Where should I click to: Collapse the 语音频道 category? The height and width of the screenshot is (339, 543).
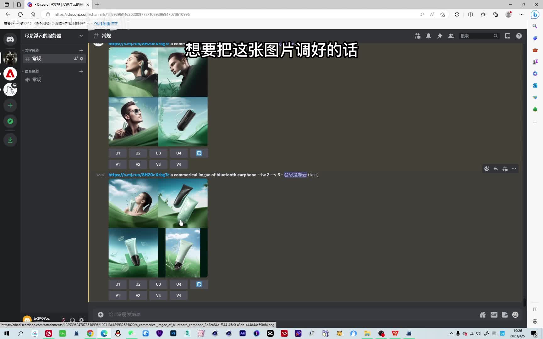click(x=31, y=72)
